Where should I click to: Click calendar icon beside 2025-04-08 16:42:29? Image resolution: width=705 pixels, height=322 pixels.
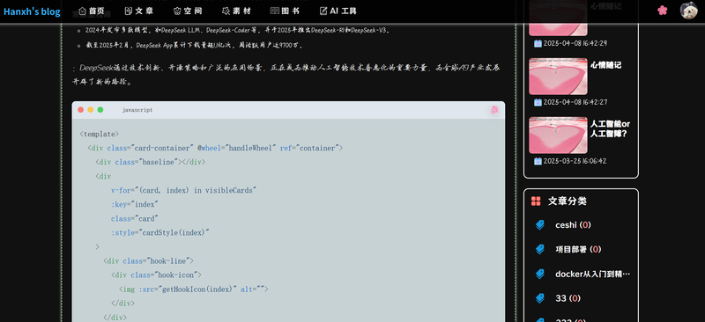(538, 44)
